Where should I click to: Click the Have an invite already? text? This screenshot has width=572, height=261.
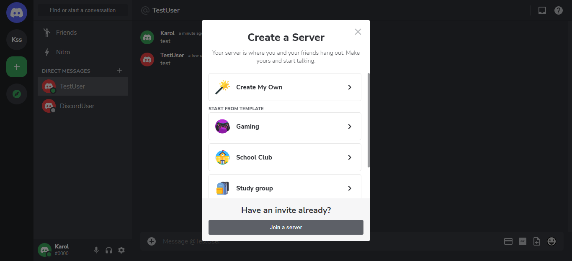tap(286, 210)
